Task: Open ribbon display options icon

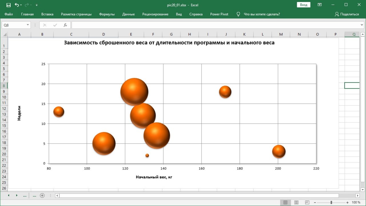Action: 320,5
